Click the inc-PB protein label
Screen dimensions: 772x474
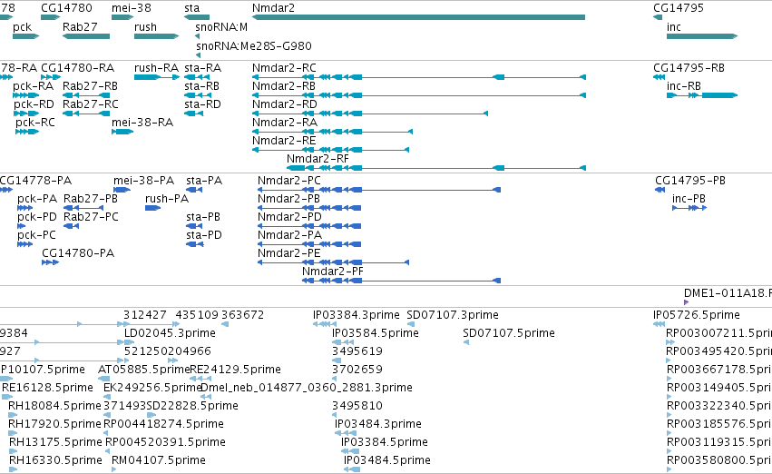point(689,199)
